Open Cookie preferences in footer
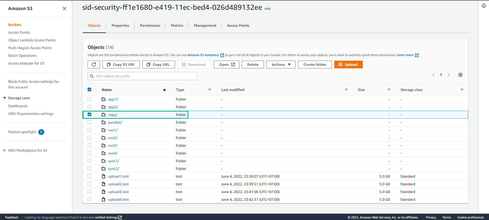Screen dimensions: 489x220 [x=470, y=217]
